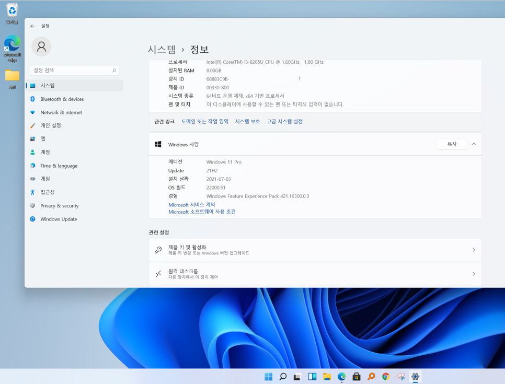The image size is (505, 384).
Task: Select the 설치 날짜 2021-07-03 value
Action: coord(219,179)
